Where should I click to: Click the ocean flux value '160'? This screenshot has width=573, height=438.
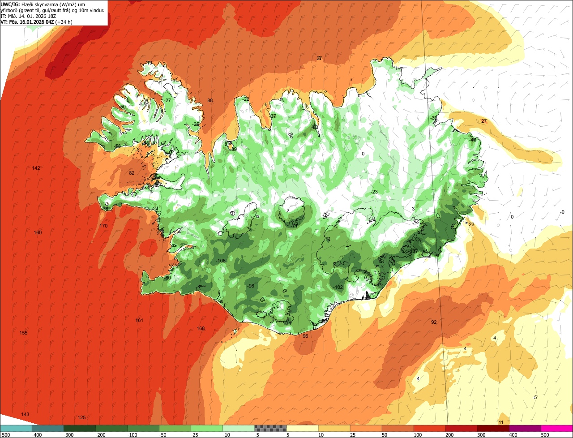point(38,233)
